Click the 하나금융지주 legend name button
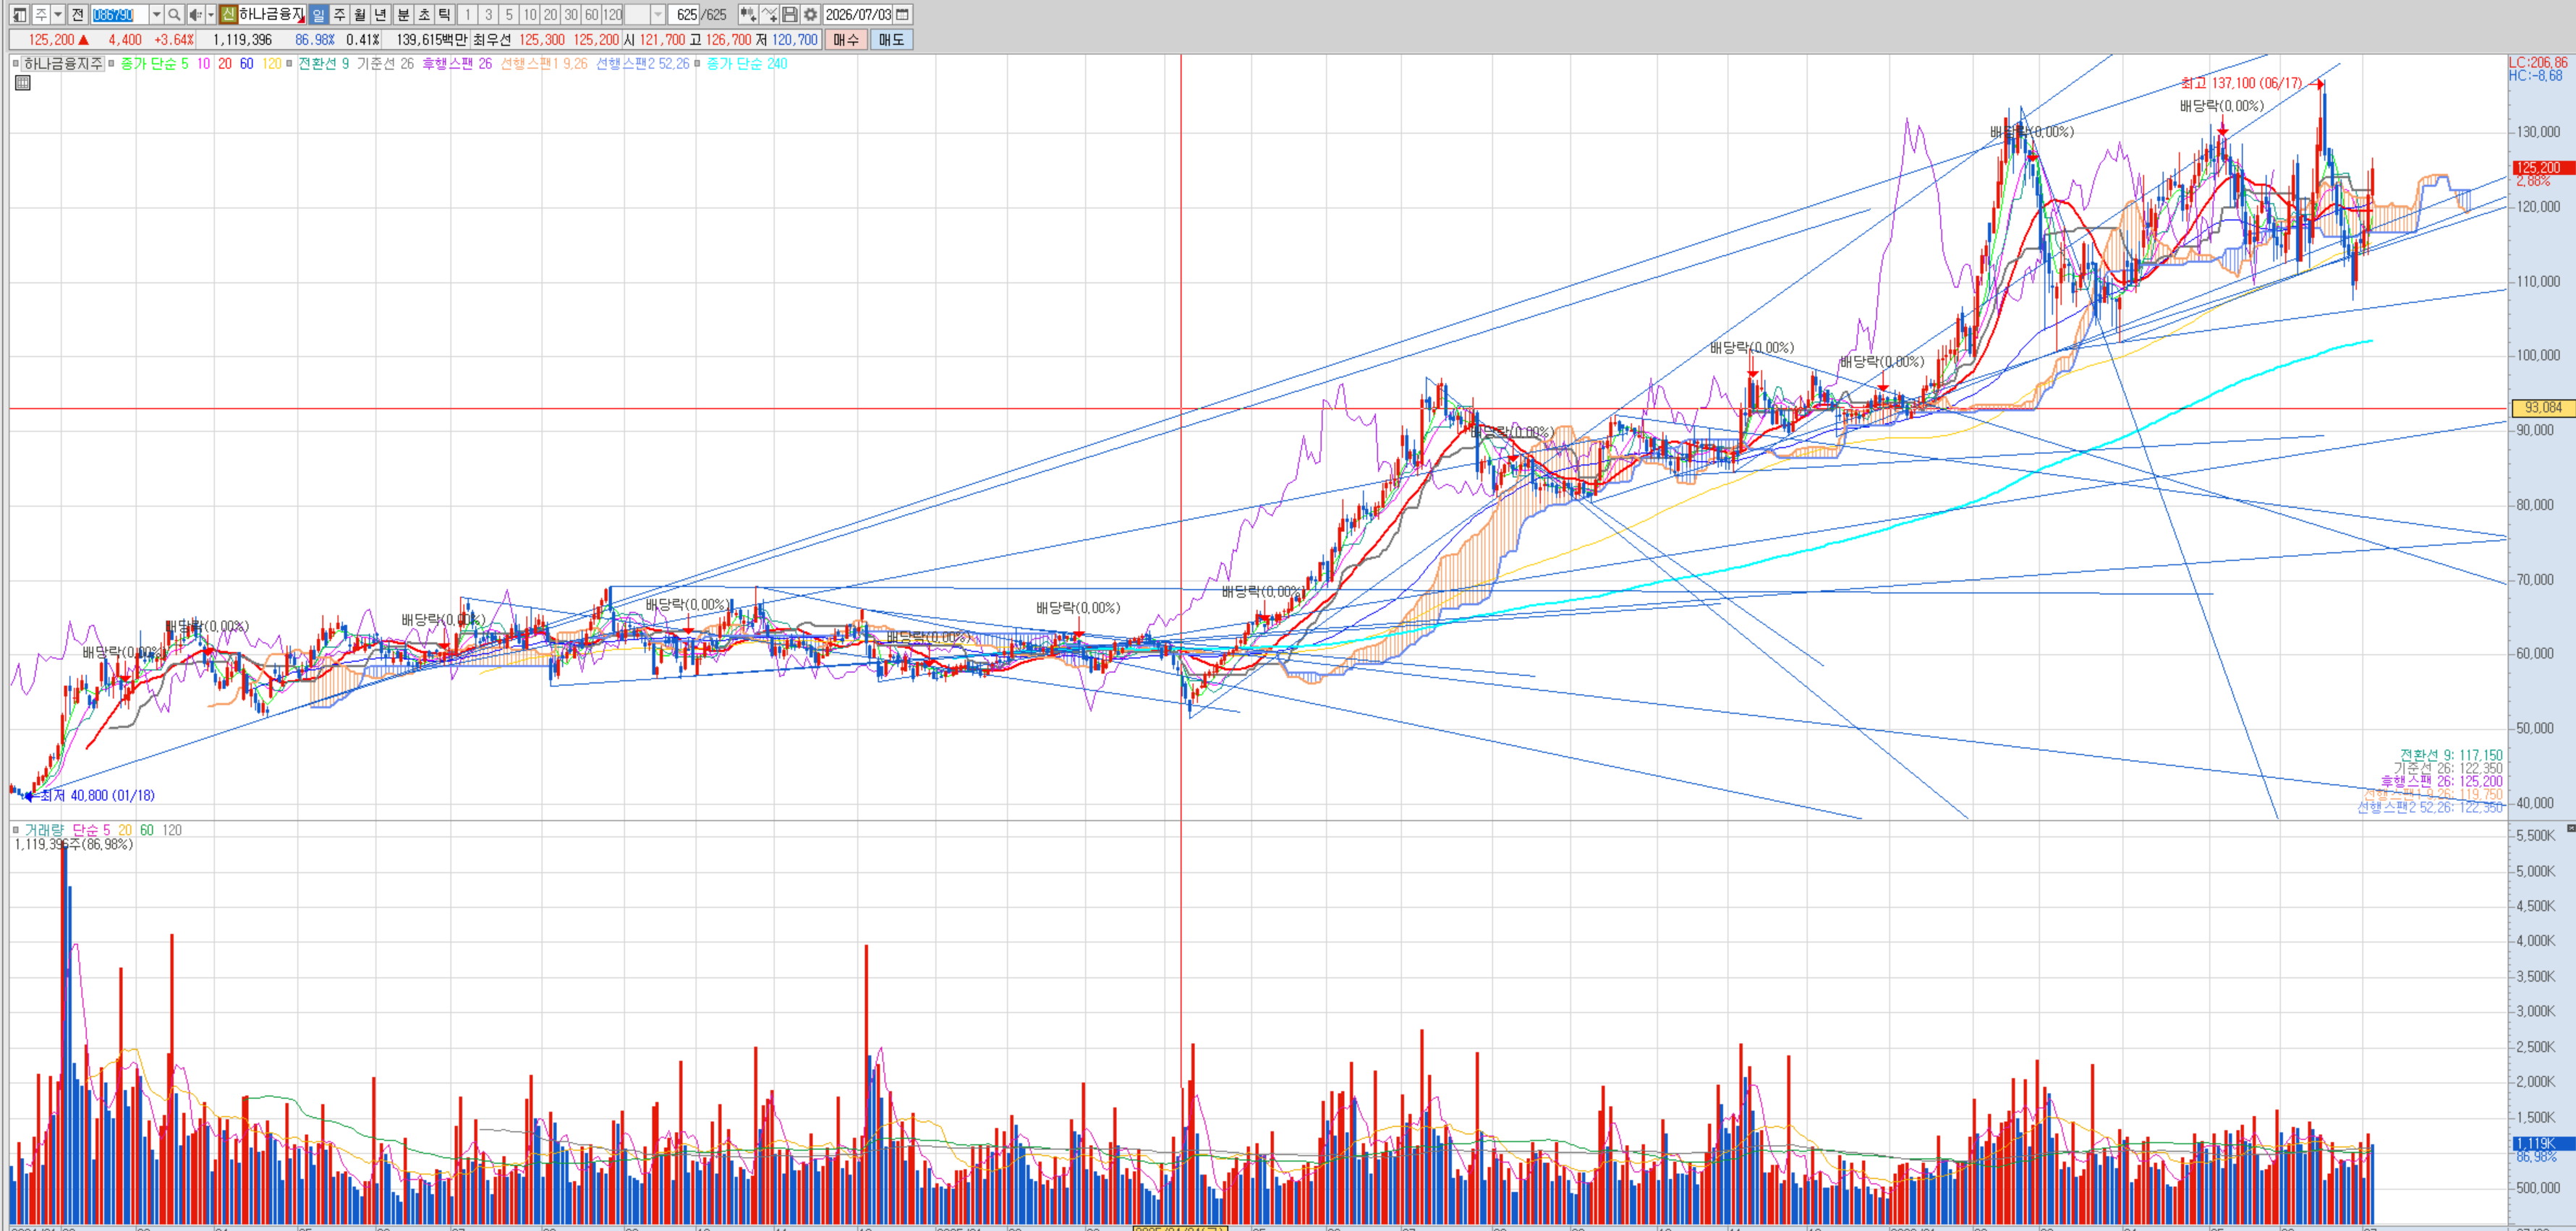The height and width of the screenshot is (1231, 2576). [63, 64]
